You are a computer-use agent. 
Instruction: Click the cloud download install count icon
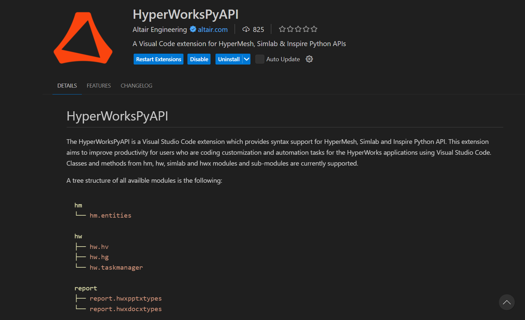pyautogui.click(x=246, y=29)
